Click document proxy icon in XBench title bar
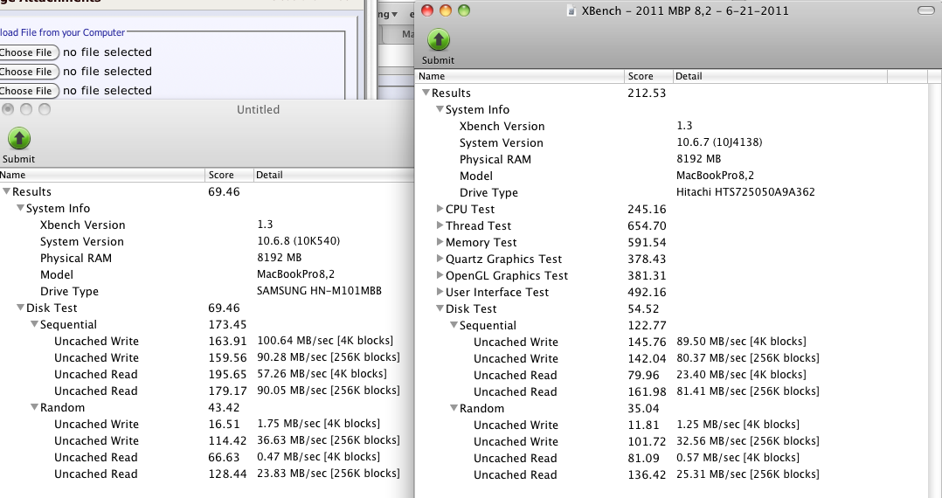Viewport: 942px width, 498px height. pyautogui.click(x=571, y=10)
